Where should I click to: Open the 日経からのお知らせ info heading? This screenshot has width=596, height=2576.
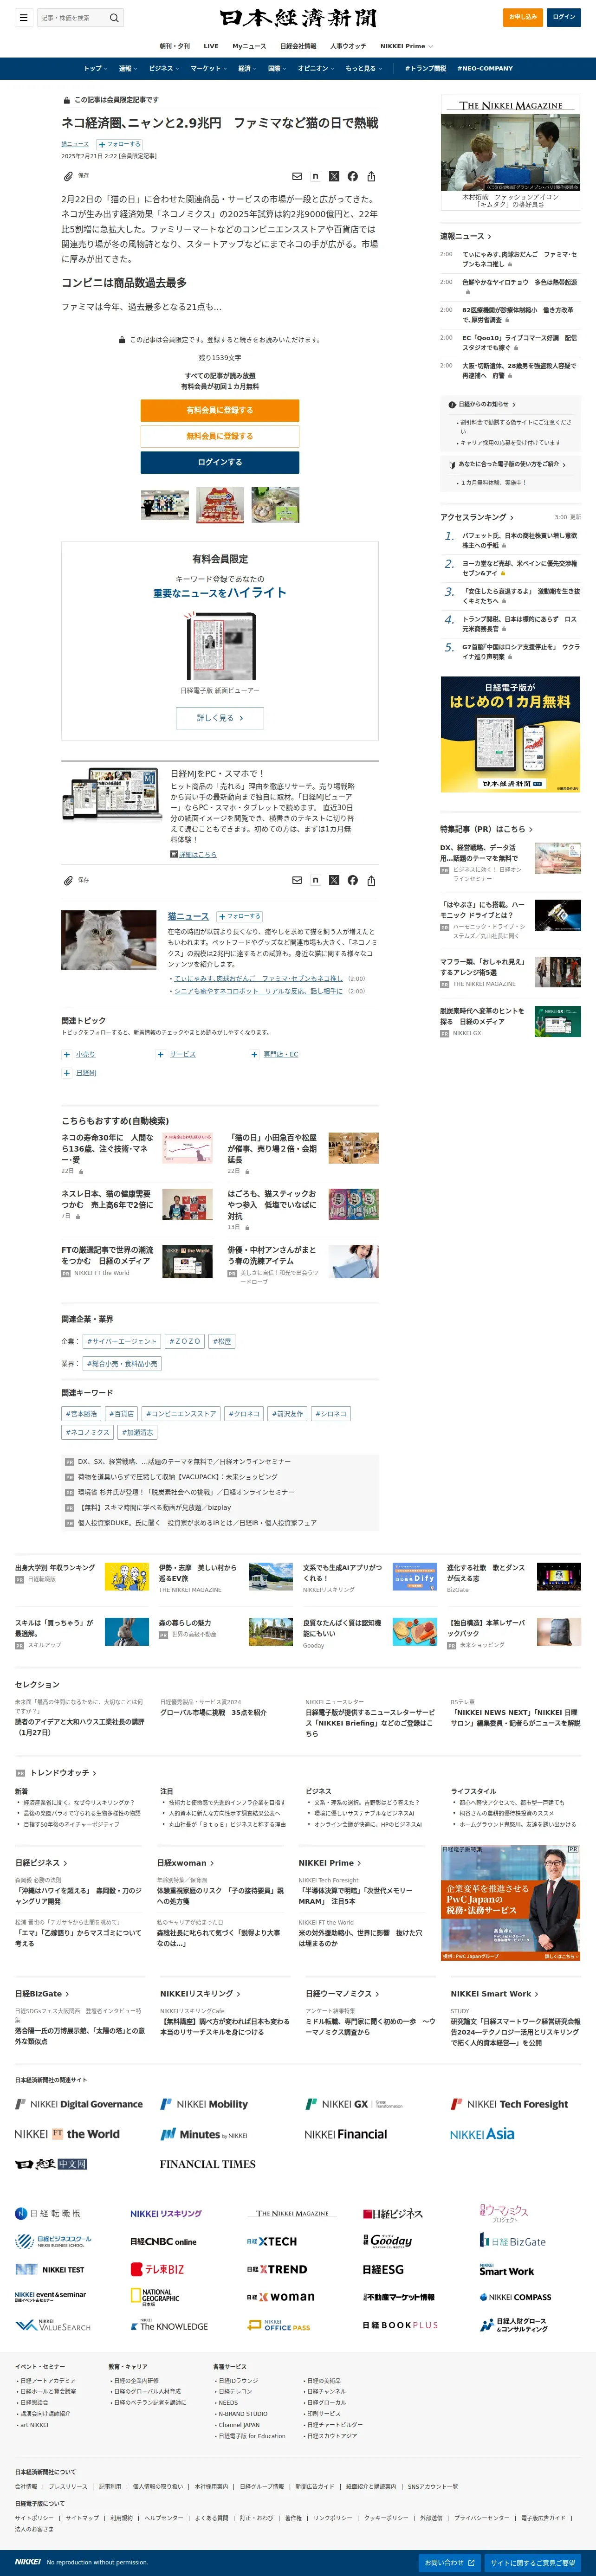pos(483,404)
